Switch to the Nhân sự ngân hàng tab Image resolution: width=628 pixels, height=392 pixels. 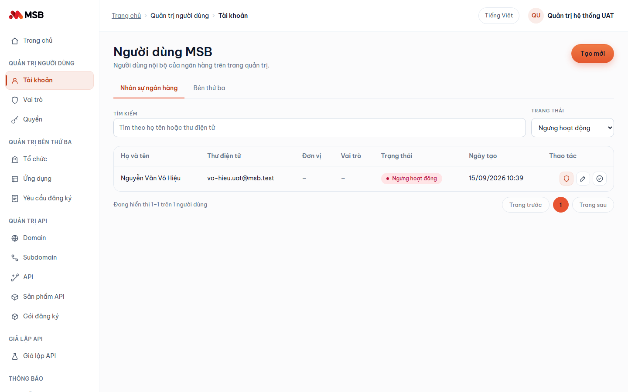pos(149,88)
